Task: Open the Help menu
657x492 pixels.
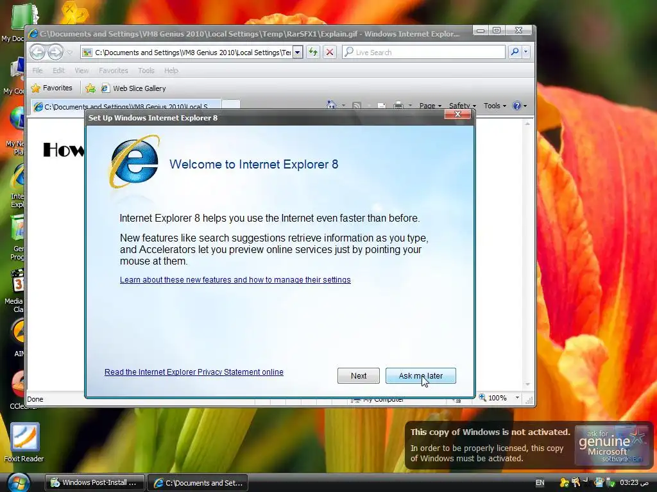Action: click(171, 70)
